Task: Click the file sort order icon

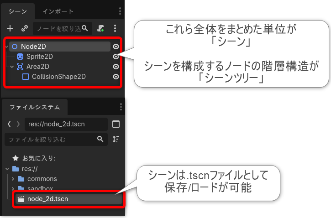Action: [116, 139]
